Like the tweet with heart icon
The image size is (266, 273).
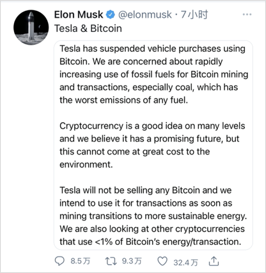[162, 261]
